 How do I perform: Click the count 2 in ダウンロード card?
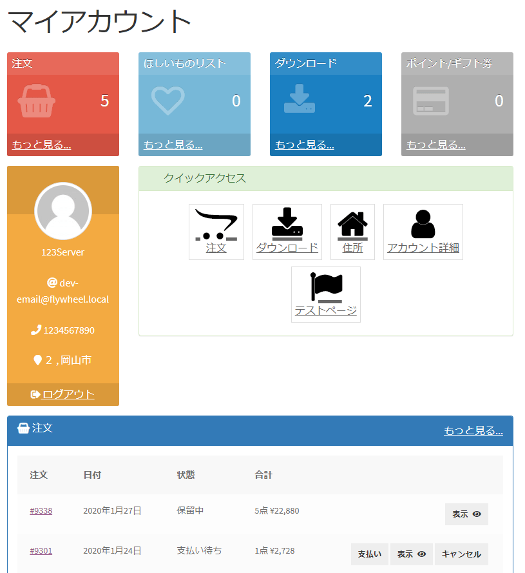(368, 101)
